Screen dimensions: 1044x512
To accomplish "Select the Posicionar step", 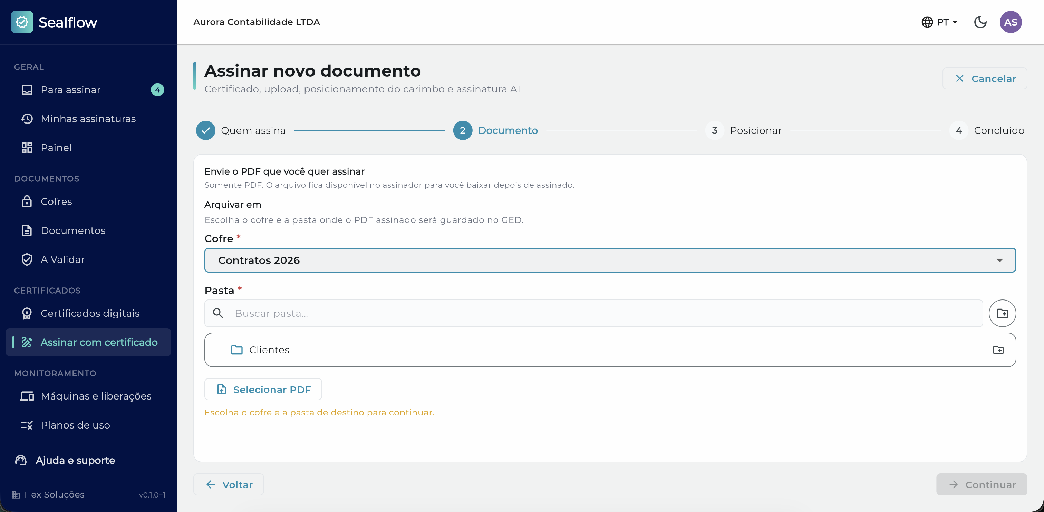I will coord(743,130).
